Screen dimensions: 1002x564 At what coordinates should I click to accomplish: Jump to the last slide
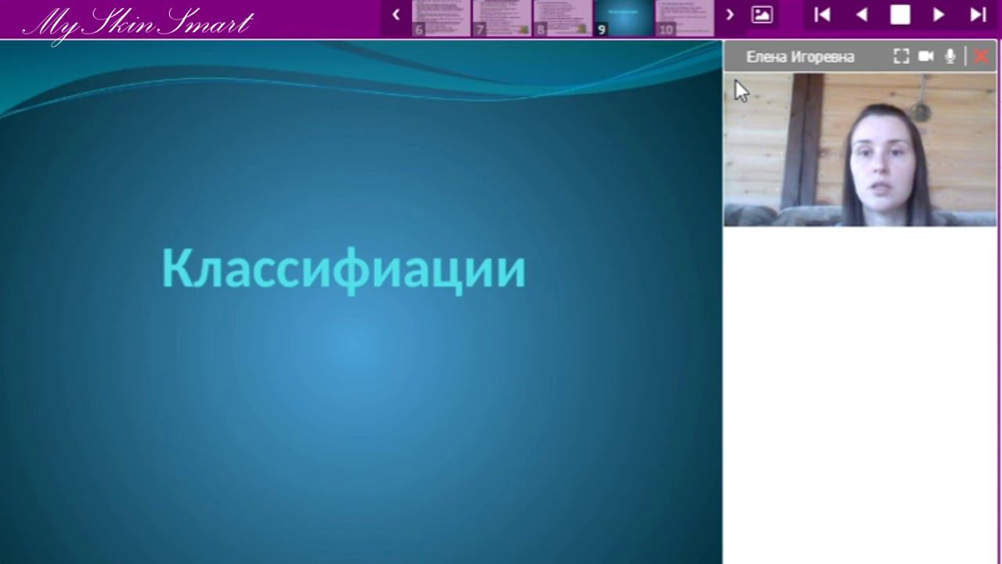coord(978,14)
